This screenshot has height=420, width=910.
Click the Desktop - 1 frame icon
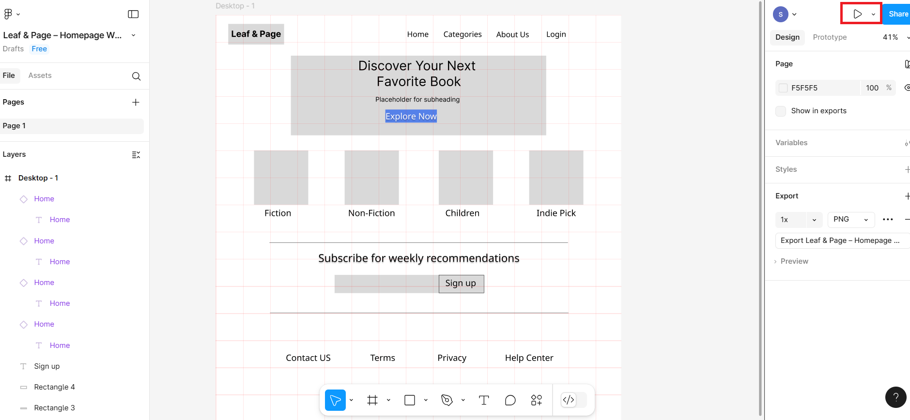coord(8,178)
